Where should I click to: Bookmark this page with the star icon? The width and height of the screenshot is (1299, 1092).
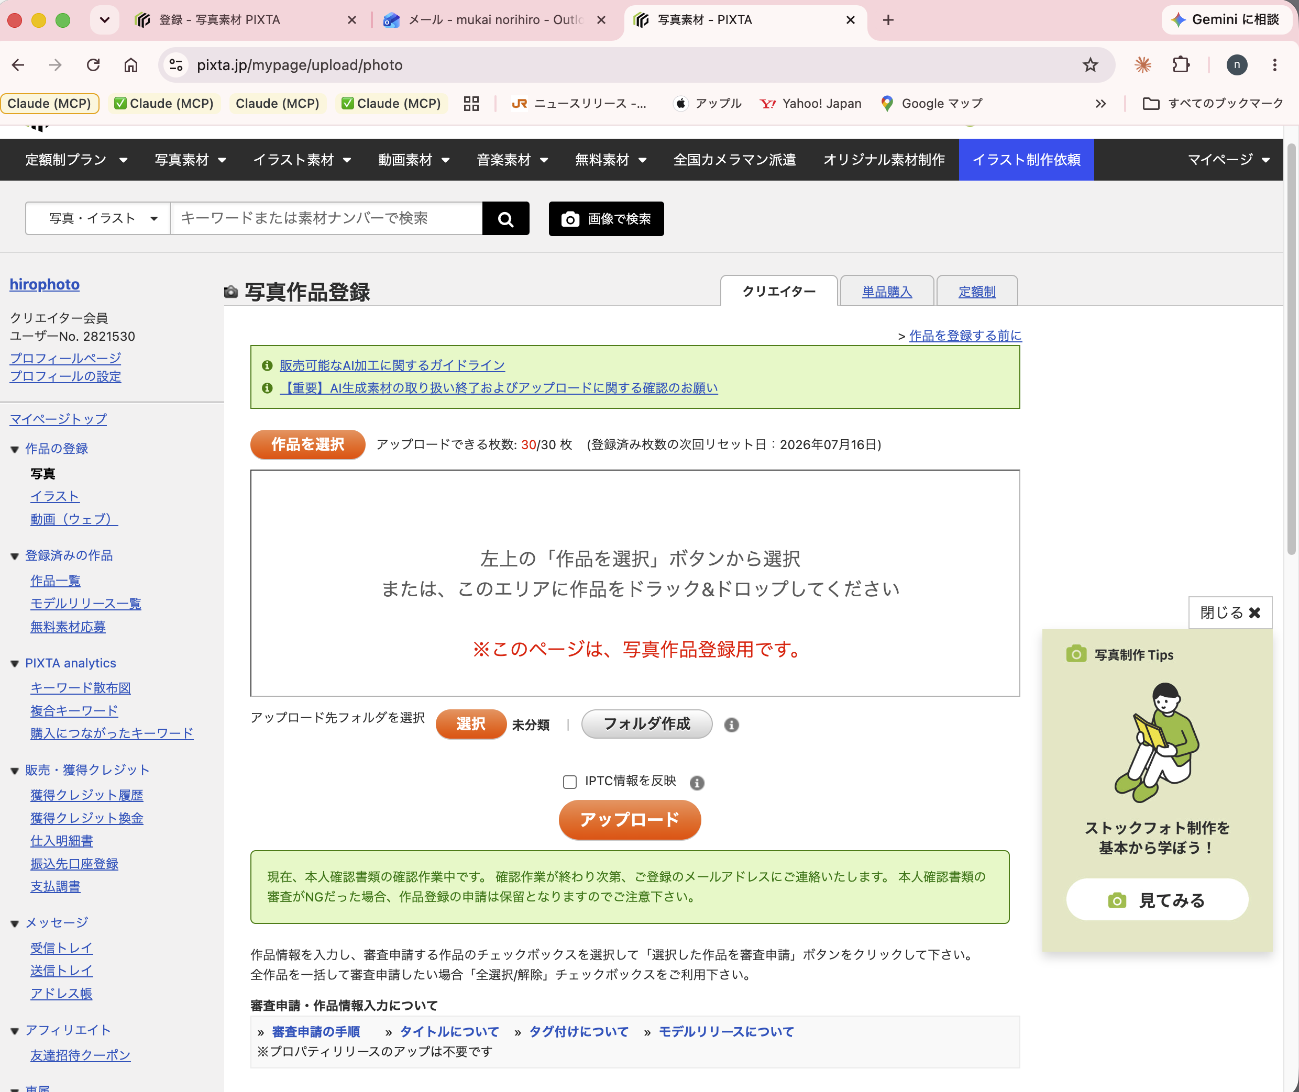1090,65
